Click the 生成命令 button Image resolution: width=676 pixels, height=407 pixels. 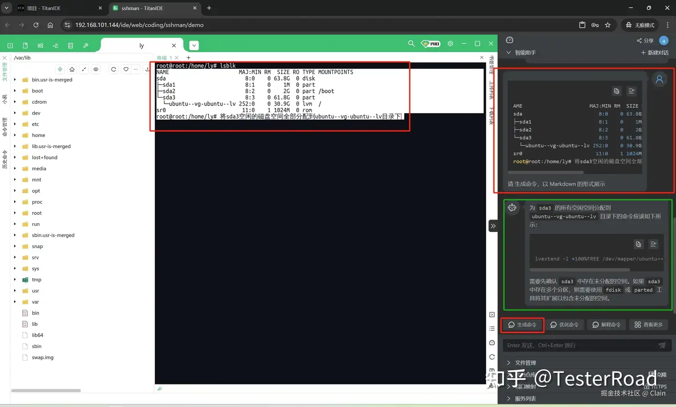tap(522, 324)
